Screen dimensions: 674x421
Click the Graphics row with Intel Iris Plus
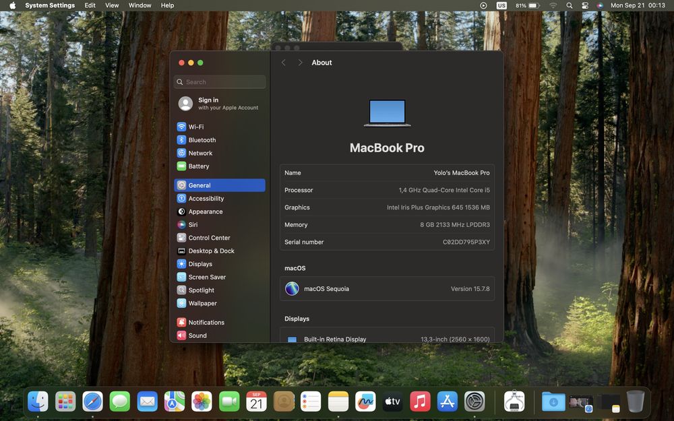click(387, 207)
